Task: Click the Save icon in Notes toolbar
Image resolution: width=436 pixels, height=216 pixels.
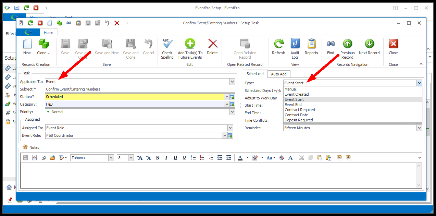Action: 26,158
